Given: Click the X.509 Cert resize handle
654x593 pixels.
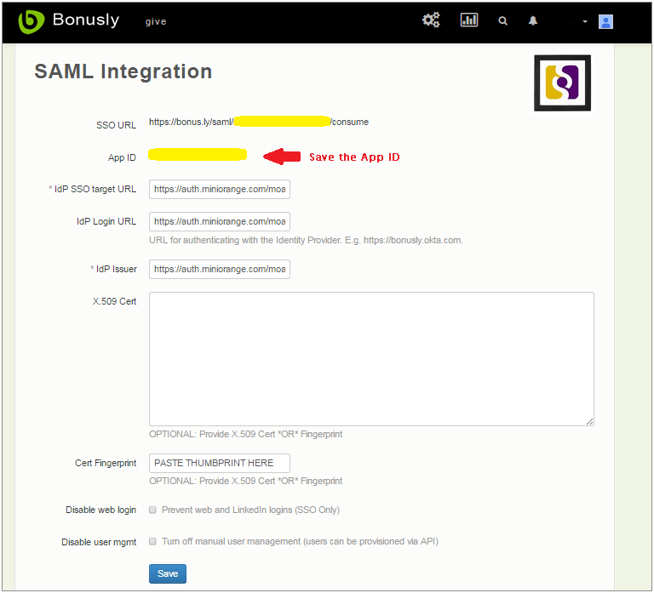Looking at the screenshot, I should (x=589, y=422).
